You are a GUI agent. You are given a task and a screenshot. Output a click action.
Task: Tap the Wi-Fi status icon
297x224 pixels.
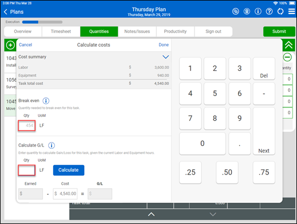coord(275,3)
